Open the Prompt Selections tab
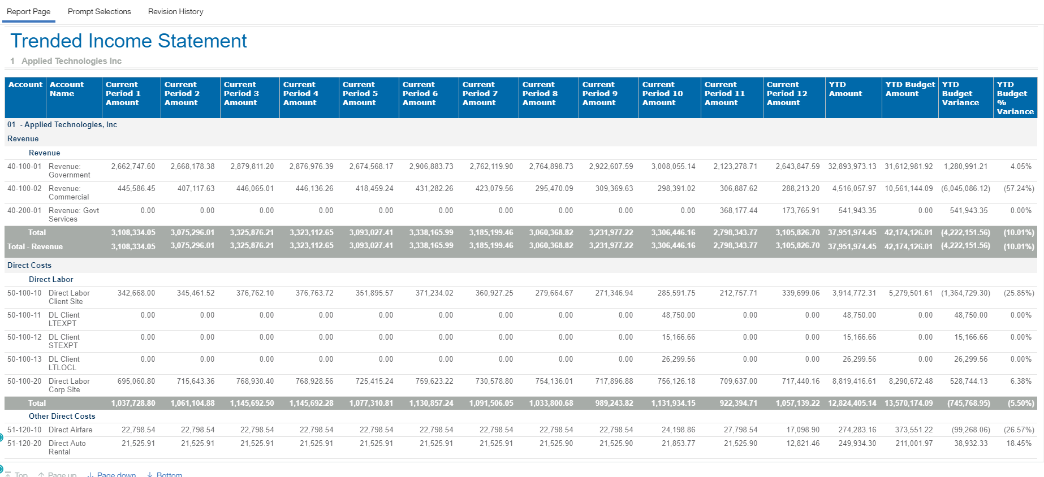The height and width of the screenshot is (477, 1044). (x=99, y=11)
